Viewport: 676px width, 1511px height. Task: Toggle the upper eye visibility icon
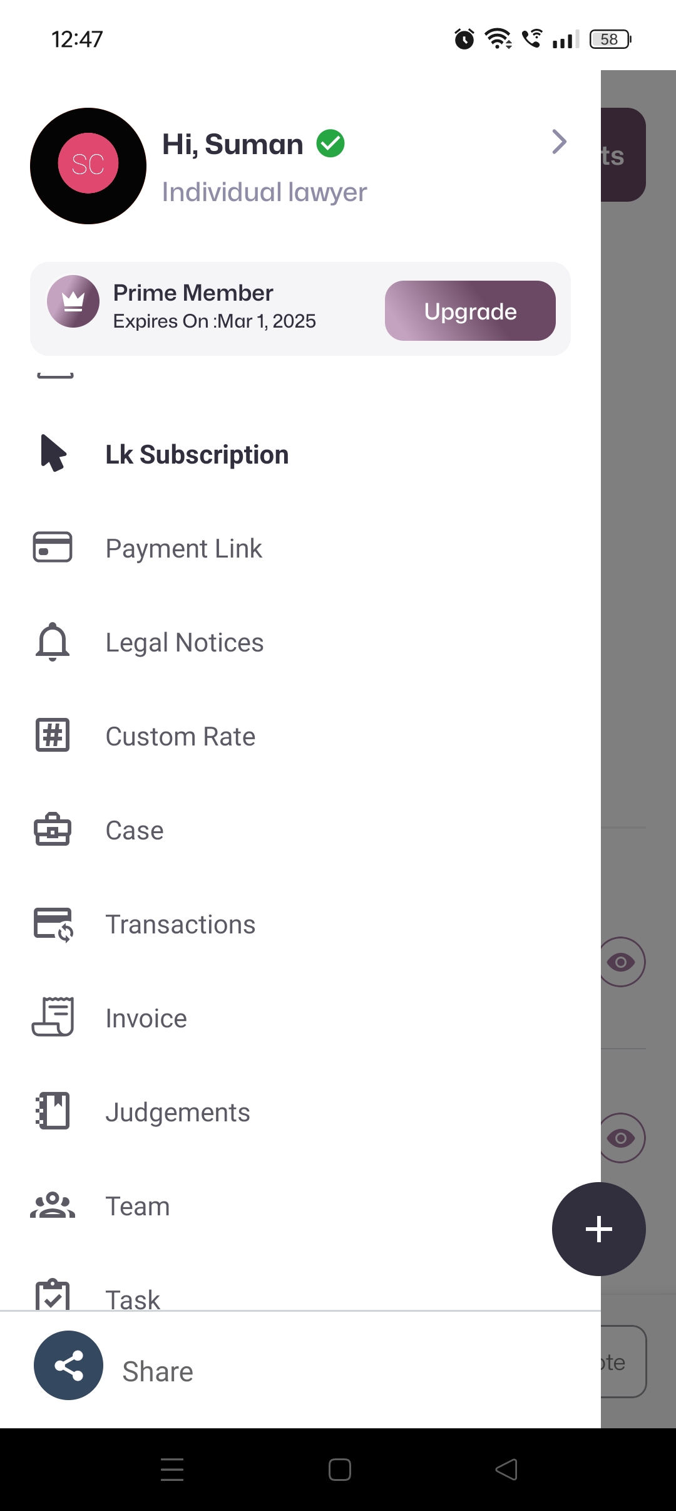coord(622,962)
